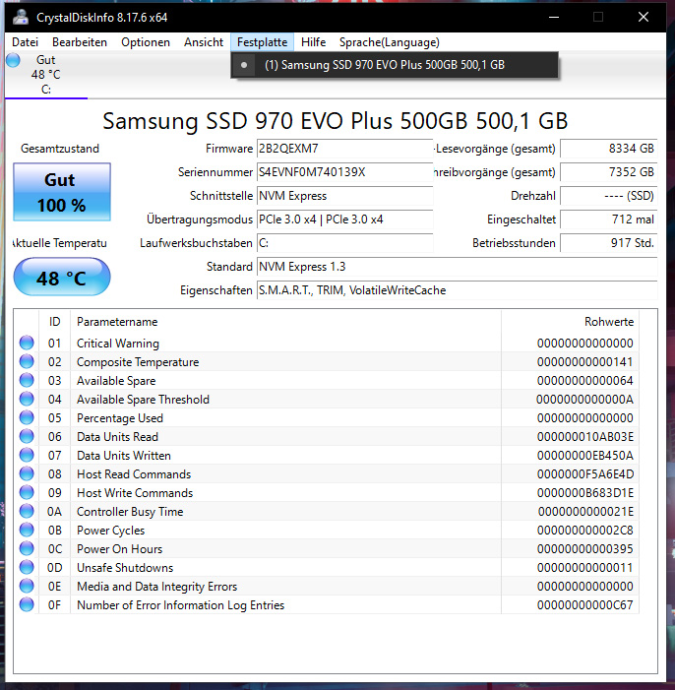Click status orb for Controller Busy Time row
The image size is (675, 690).
27,511
